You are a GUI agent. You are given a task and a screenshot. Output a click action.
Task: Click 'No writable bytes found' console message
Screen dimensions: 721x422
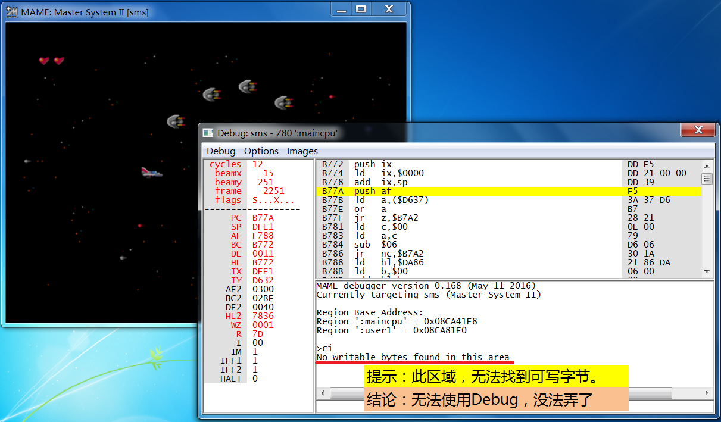413,357
